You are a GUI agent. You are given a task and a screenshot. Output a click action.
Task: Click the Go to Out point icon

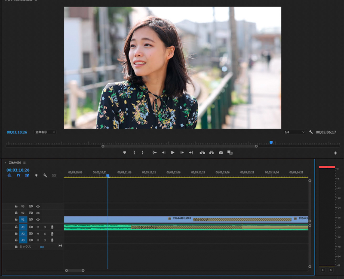[191, 152]
